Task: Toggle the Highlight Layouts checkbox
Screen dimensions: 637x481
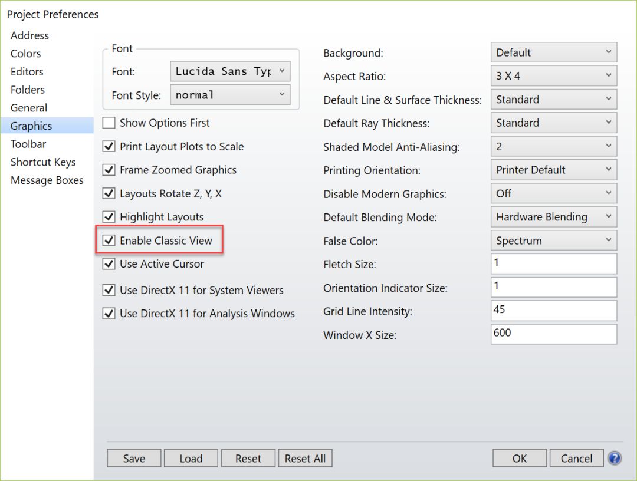Action: point(109,217)
